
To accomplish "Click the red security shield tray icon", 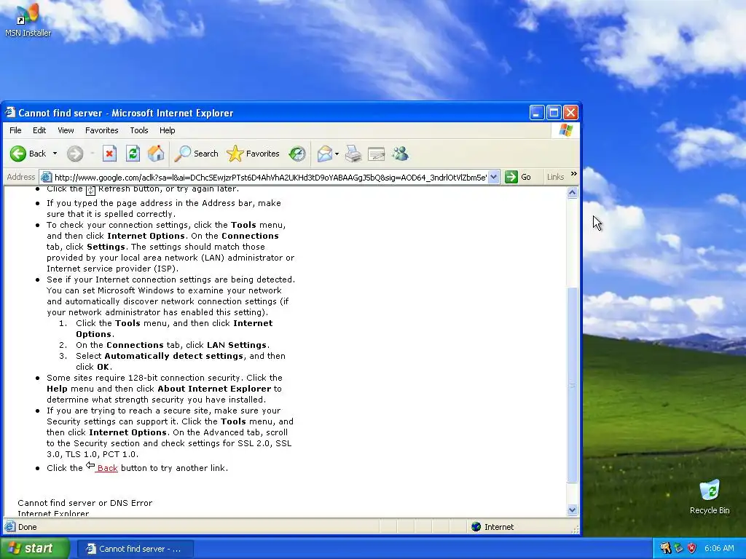I will (x=692, y=548).
